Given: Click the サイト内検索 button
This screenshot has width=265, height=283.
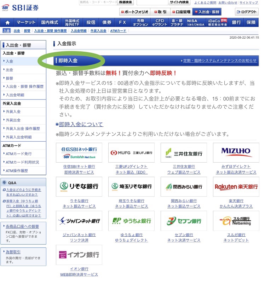Looking at the screenshot, I should pos(179,2).
